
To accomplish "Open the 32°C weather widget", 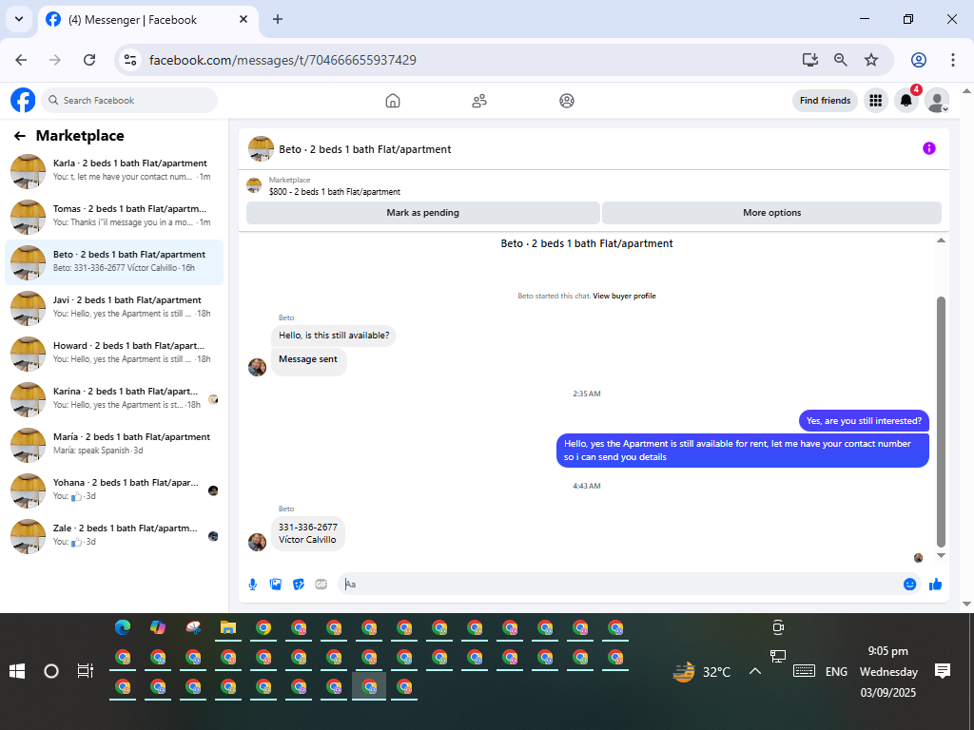I will click(x=702, y=672).
